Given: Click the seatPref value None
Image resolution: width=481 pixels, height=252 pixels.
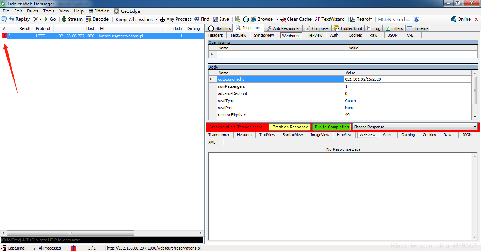Looking at the screenshot, I should (408, 108).
